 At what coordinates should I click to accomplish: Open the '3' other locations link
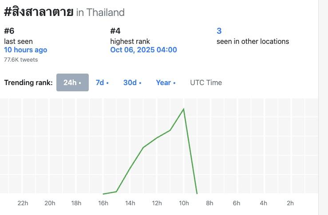pos(219,31)
